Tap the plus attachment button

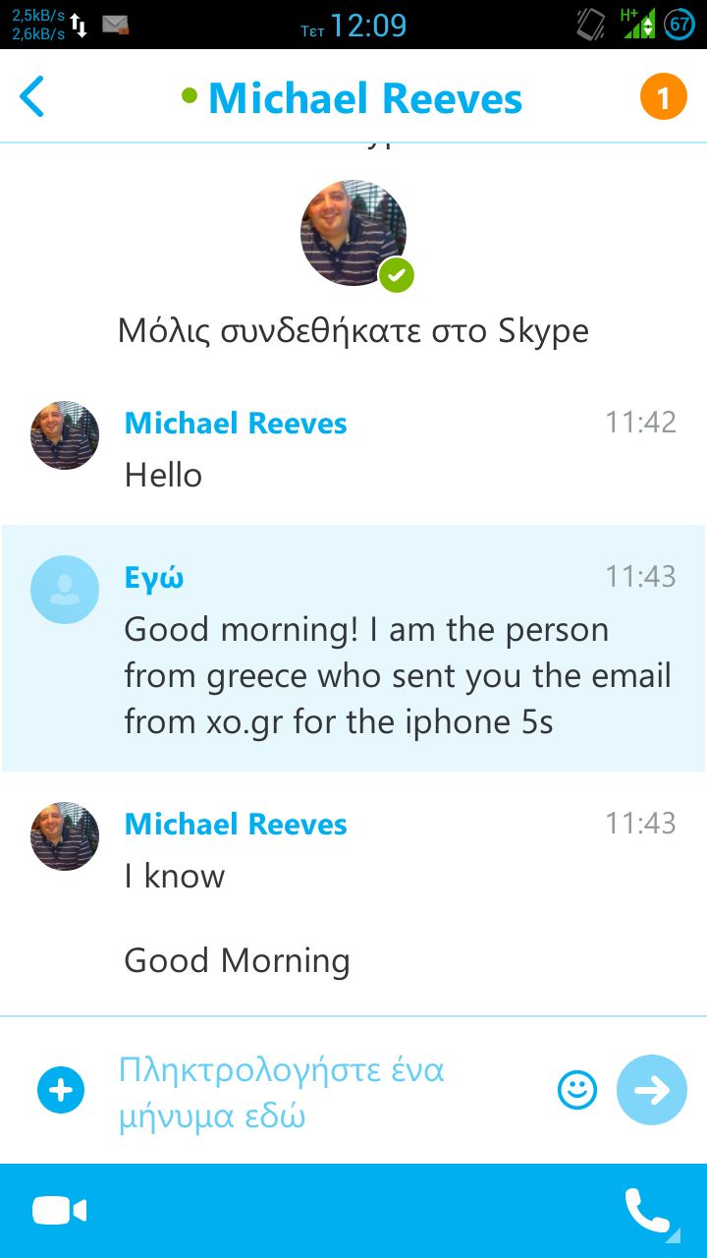61,1091
